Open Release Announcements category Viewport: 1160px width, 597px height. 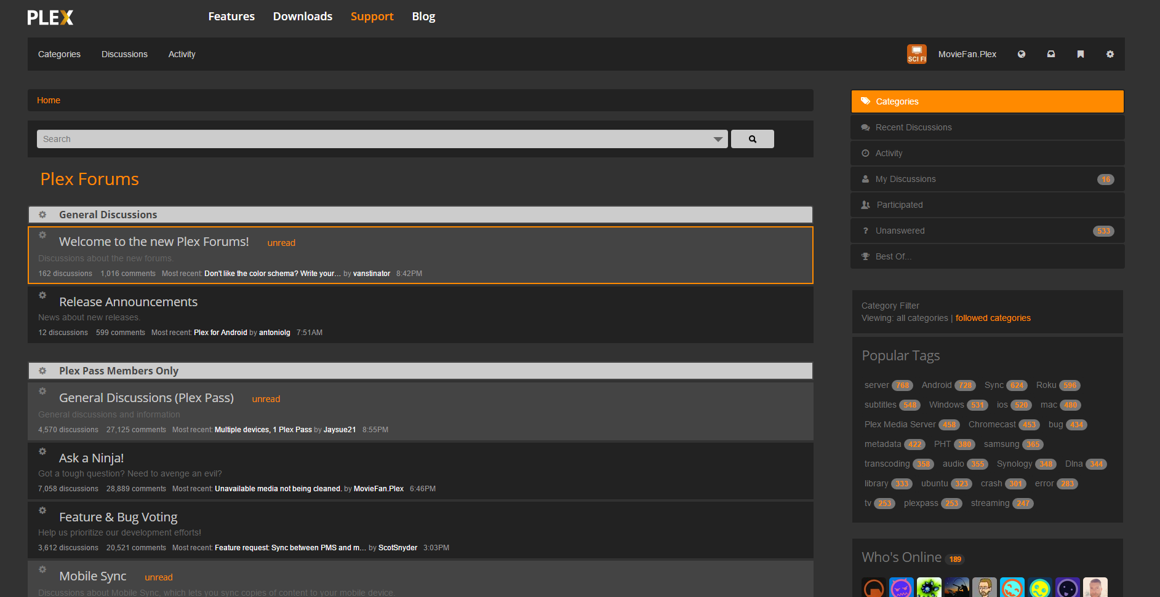pos(128,302)
